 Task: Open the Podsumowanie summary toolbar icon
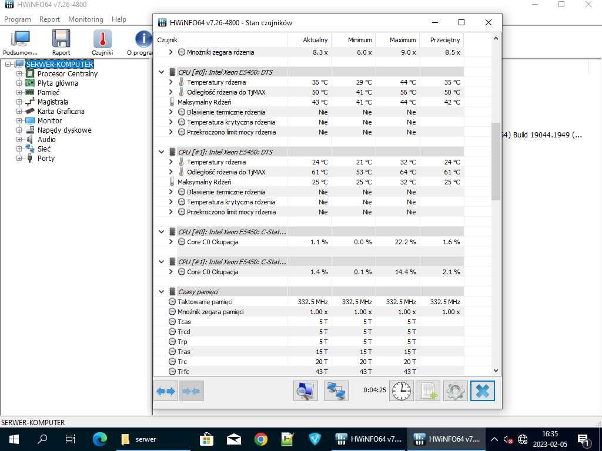20,43
